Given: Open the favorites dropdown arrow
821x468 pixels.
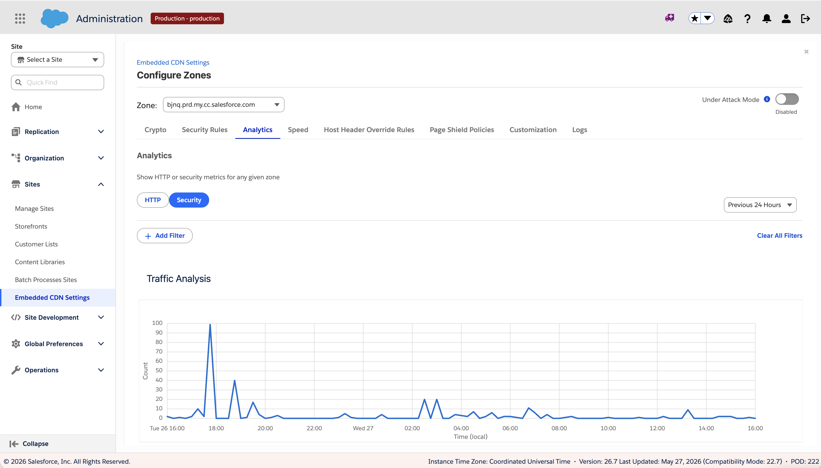Looking at the screenshot, I should point(708,18).
